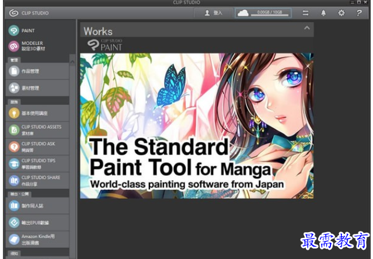The width and height of the screenshot is (373, 259).
Task: Launch Clip Studio PAINT from sidebar
Action: [x=22, y=31]
